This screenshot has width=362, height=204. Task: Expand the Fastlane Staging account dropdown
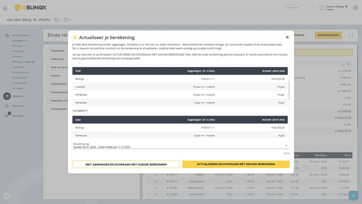[346, 7]
